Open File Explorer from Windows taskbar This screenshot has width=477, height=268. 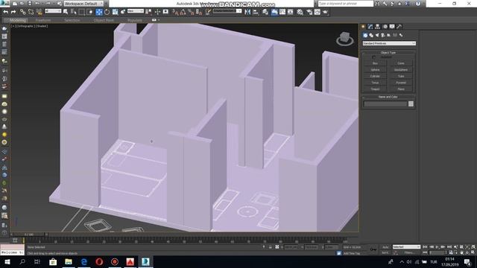(x=69, y=261)
